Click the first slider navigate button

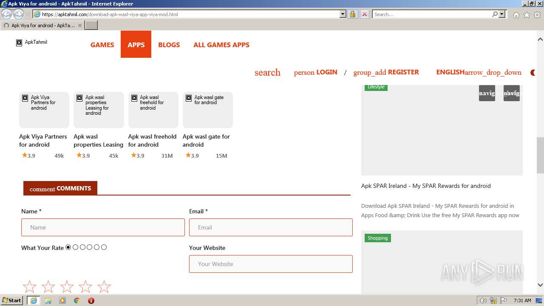[487, 93]
